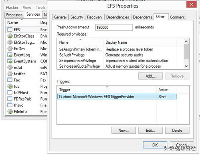The width and height of the screenshot is (200, 155).
Task: Open the Recovery tab
Action: (x=95, y=17)
